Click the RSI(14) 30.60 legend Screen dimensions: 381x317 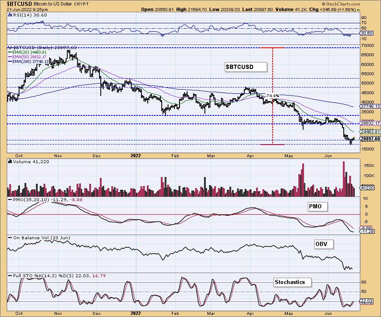[30, 15]
